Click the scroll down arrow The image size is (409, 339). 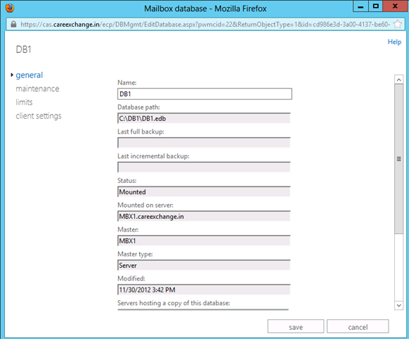(x=398, y=305)
